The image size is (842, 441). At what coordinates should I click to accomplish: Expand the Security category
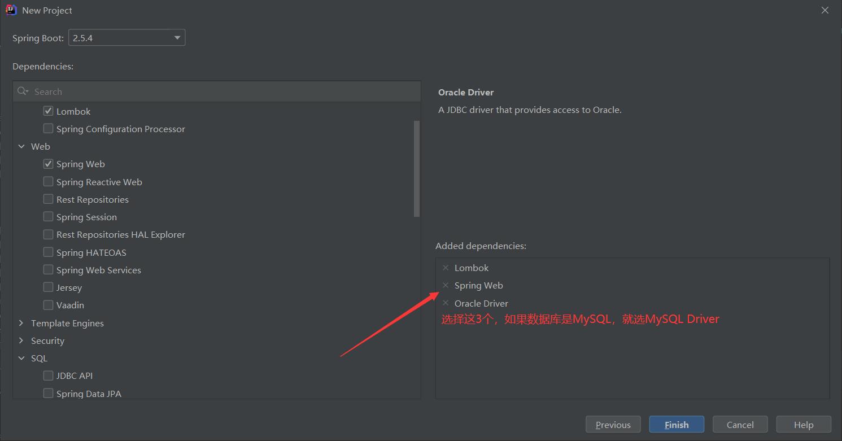(x=21, y=340)
